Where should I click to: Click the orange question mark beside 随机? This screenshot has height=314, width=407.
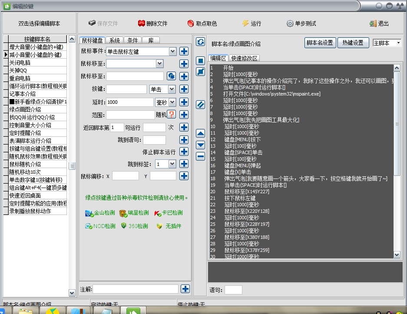172,115
